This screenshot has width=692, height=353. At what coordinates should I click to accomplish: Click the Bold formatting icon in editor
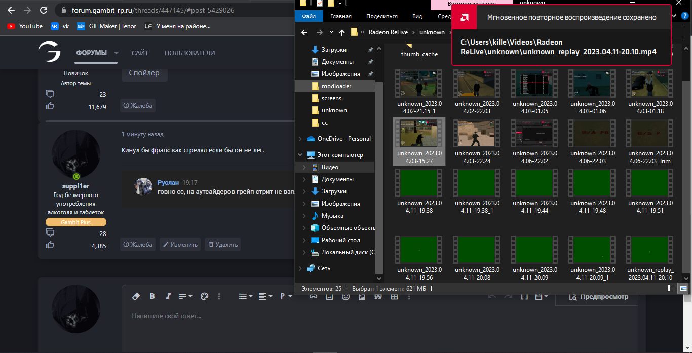[x=152, y=296]
